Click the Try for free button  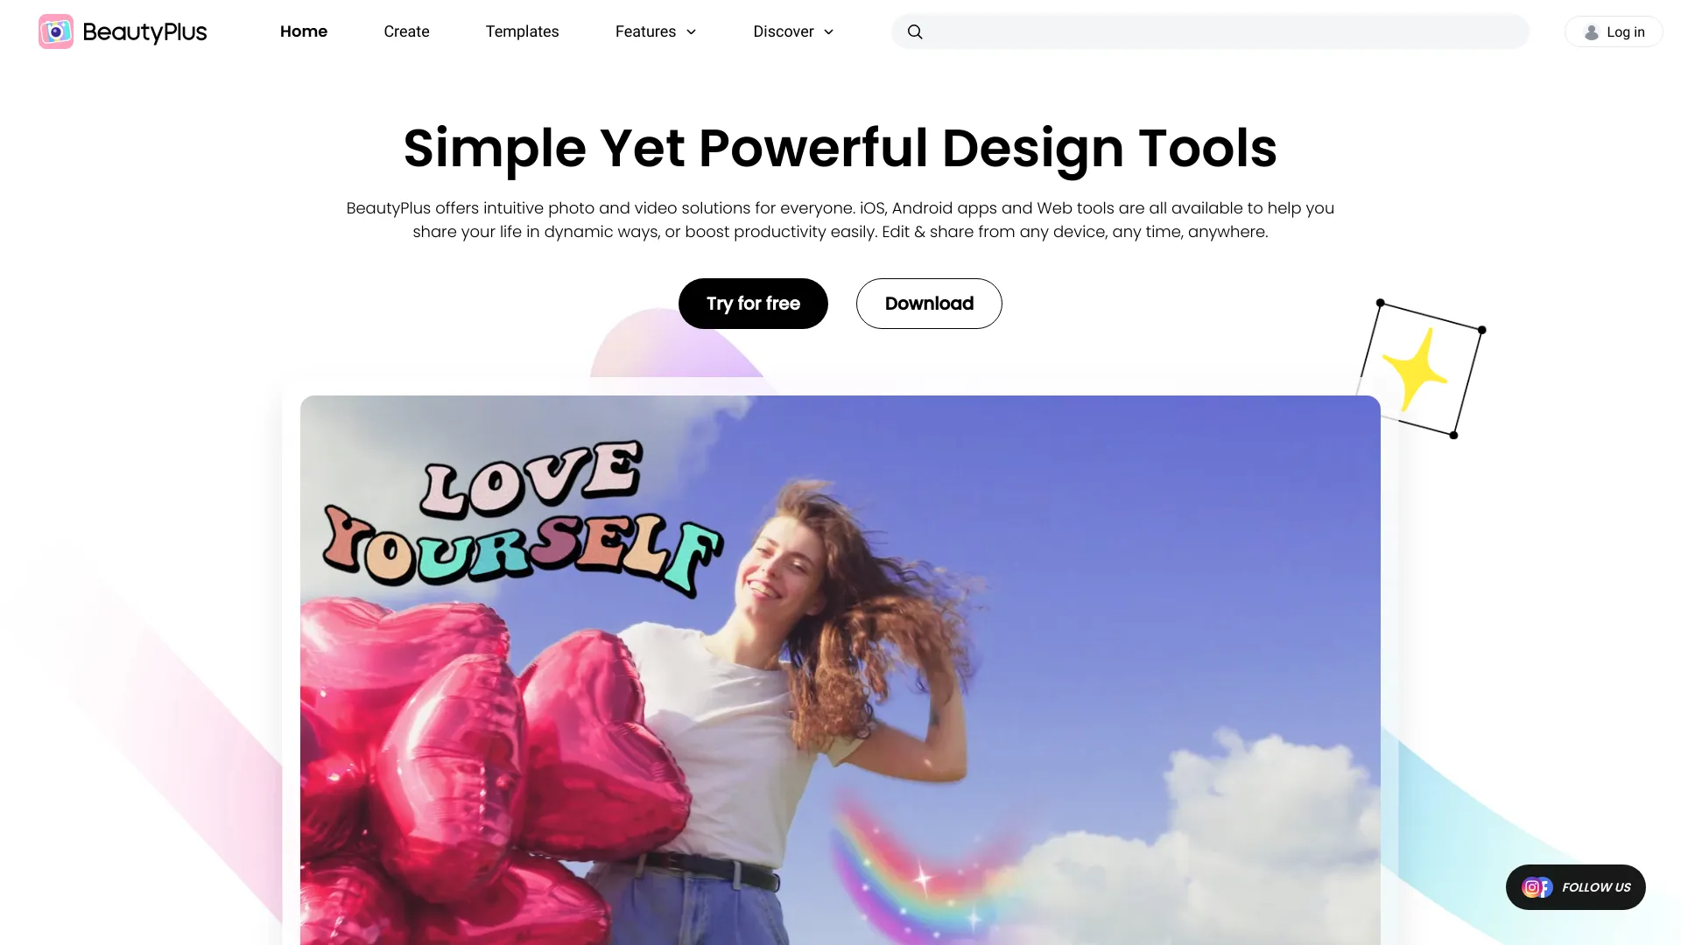pyautogui.click(x=753, y=304)
